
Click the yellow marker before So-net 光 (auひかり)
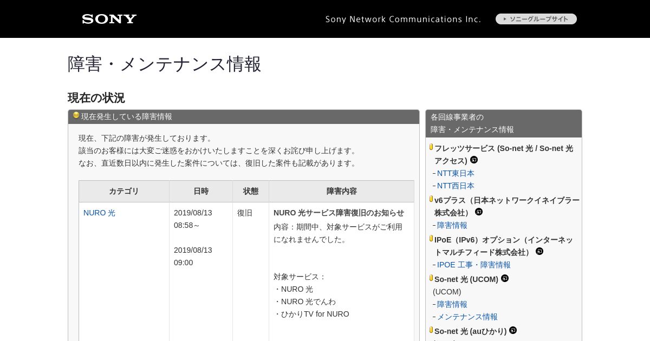click(x=431, y=330)
